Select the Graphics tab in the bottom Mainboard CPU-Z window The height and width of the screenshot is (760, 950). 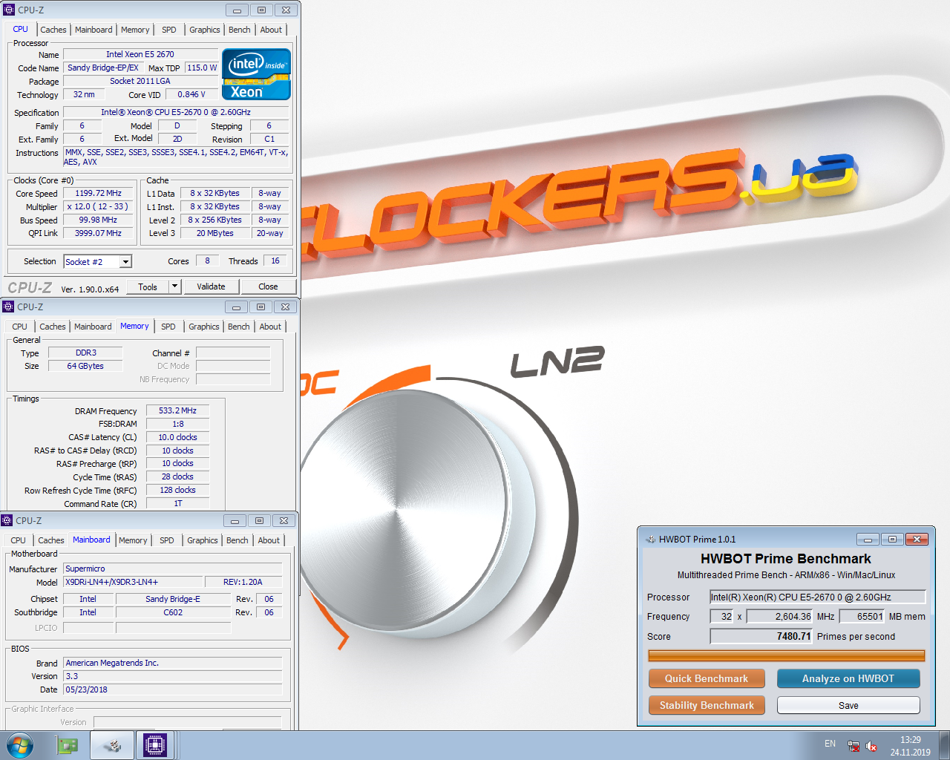pos(203,540)
